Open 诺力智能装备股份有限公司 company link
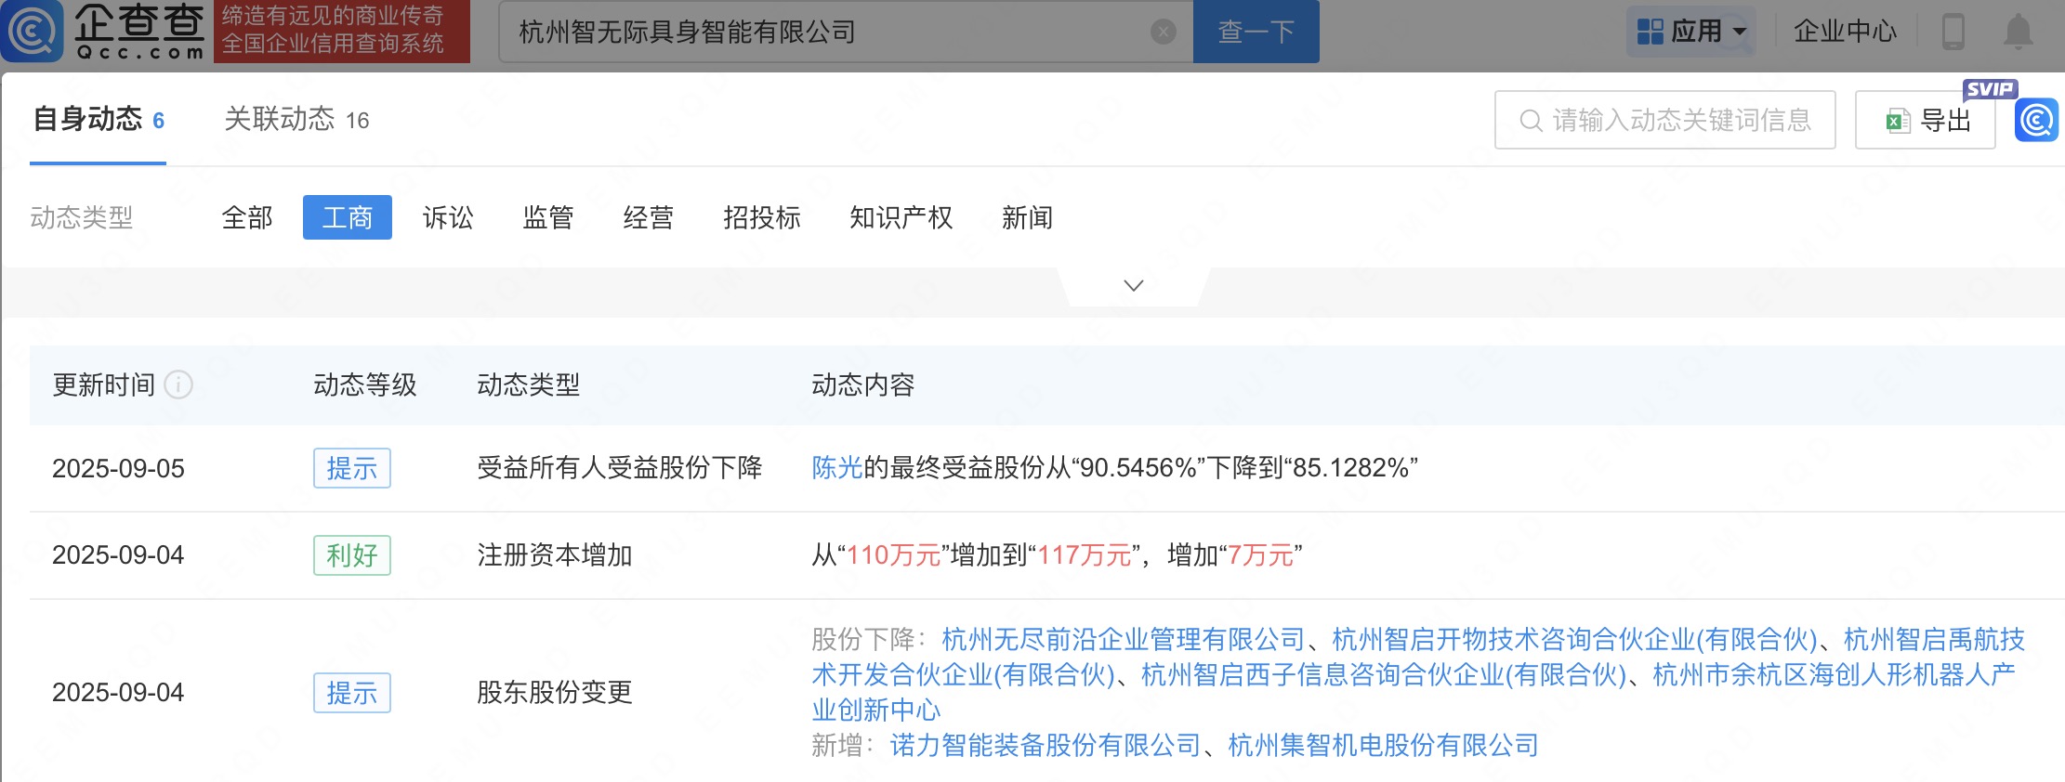The height and width of the screenshot is (782, 2065). [1046, 746]
